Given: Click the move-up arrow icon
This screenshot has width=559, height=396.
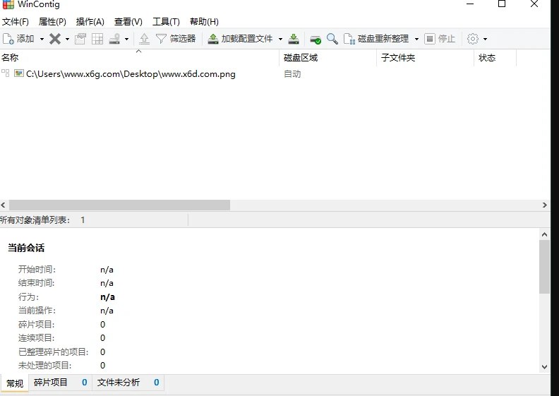Looking at the screenshot, I should point(144,39).
